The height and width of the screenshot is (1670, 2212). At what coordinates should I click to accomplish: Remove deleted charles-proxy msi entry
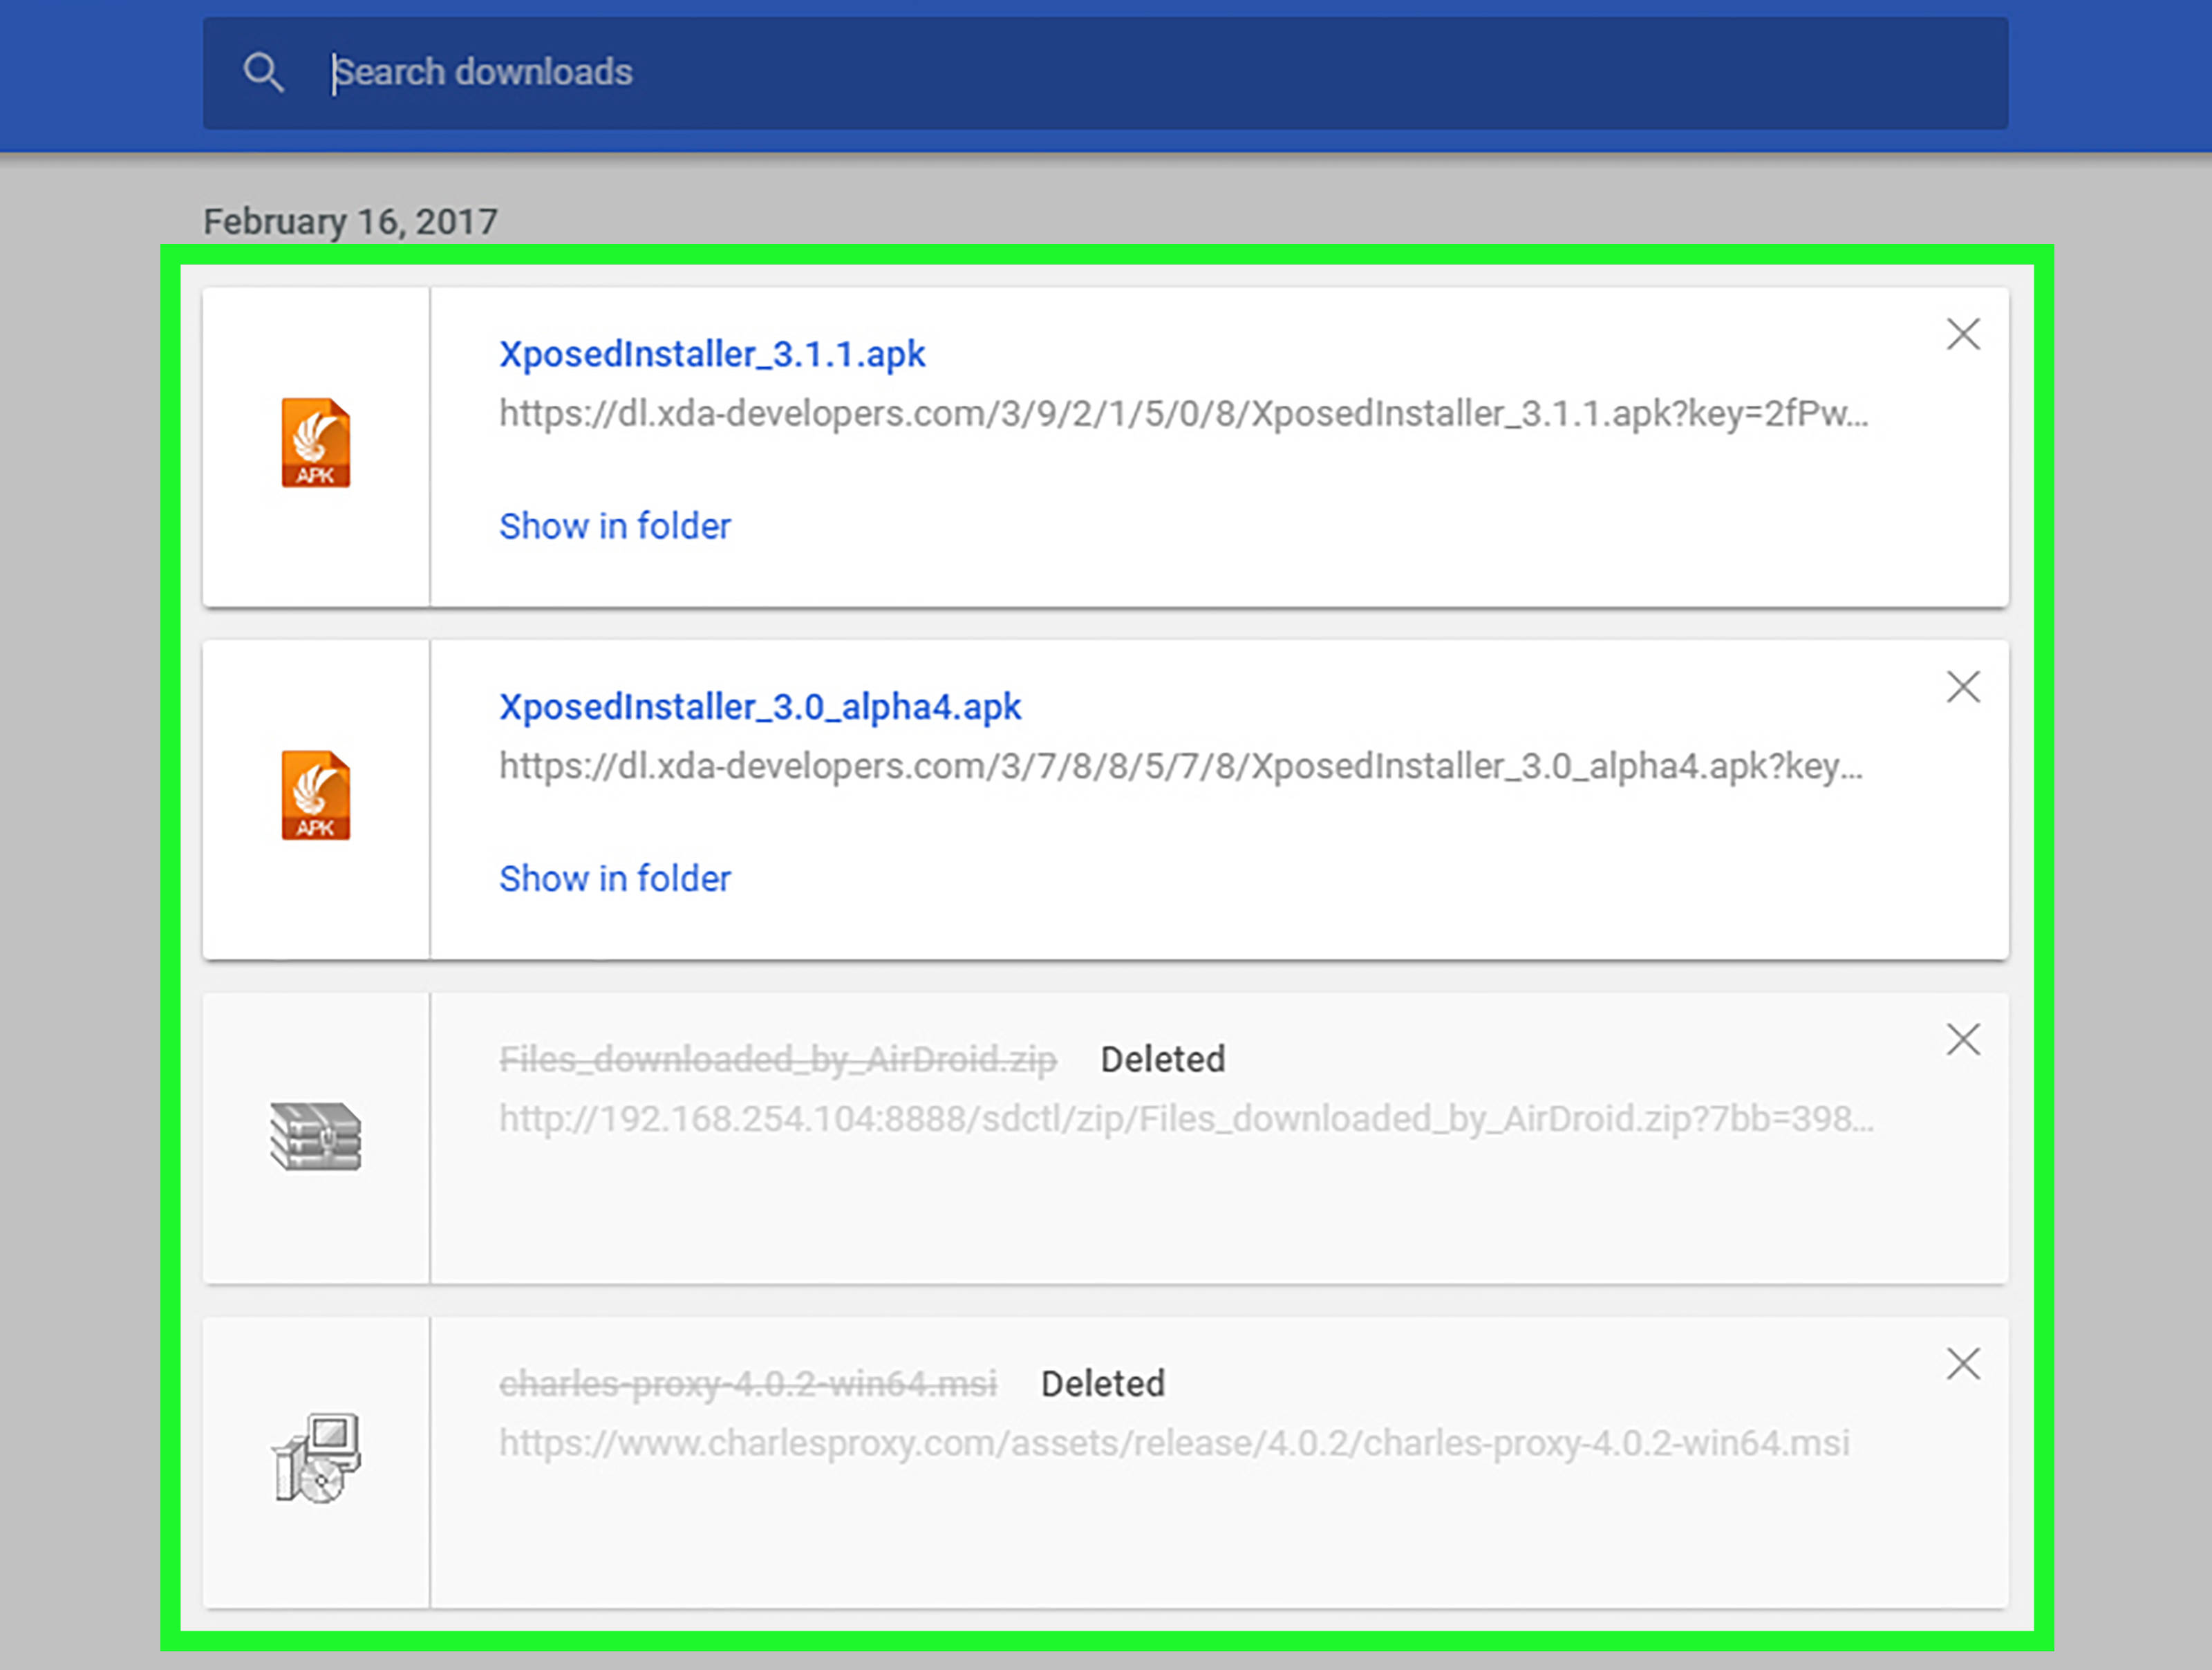point(1963,1364)
